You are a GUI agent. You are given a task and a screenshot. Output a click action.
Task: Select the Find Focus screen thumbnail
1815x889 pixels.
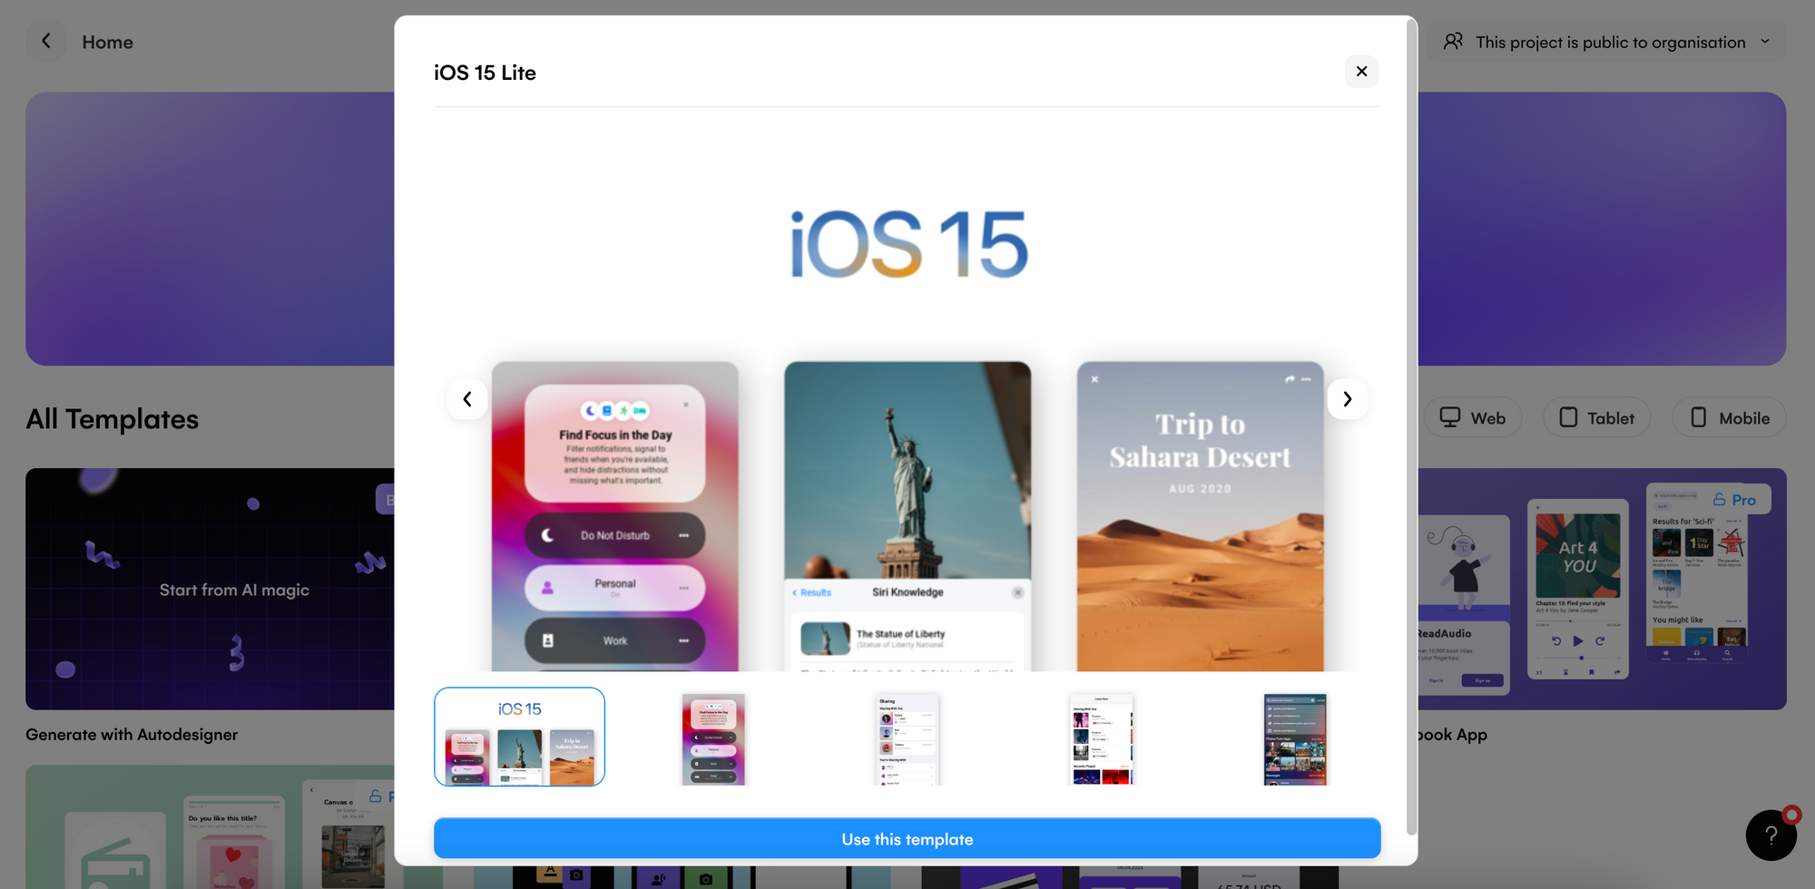click(x=713, y=737)
